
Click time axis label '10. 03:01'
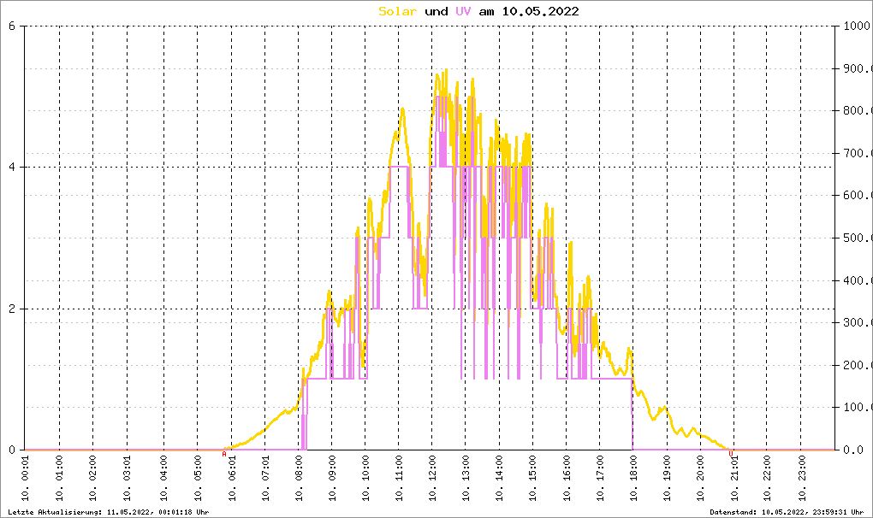[127, 478]
